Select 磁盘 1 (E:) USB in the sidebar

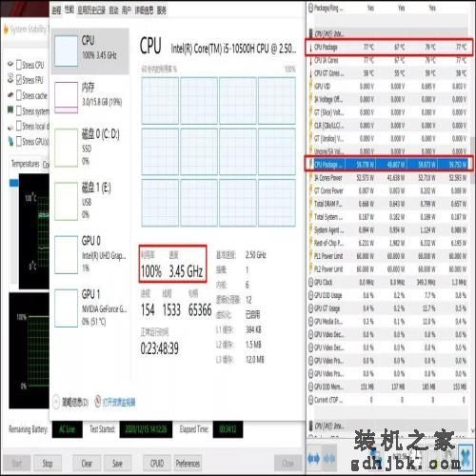90,201
